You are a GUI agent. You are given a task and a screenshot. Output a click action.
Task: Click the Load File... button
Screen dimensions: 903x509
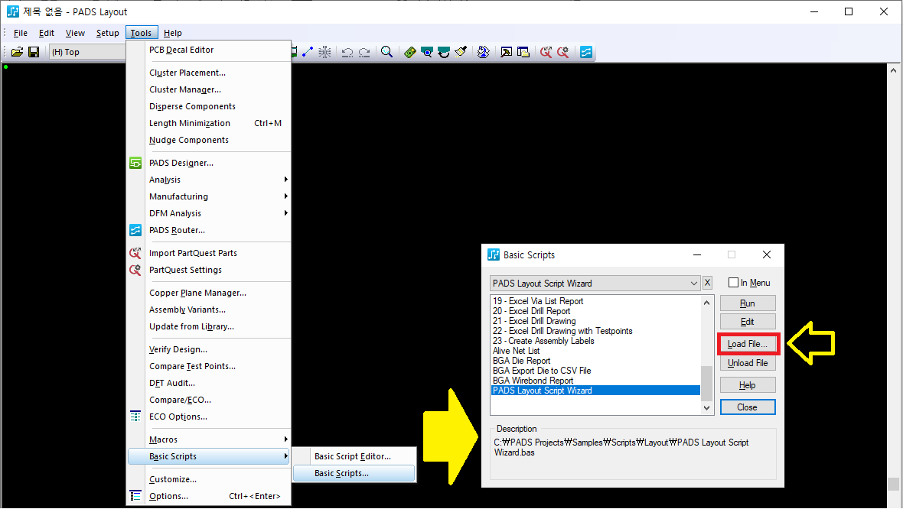point(748,344)
